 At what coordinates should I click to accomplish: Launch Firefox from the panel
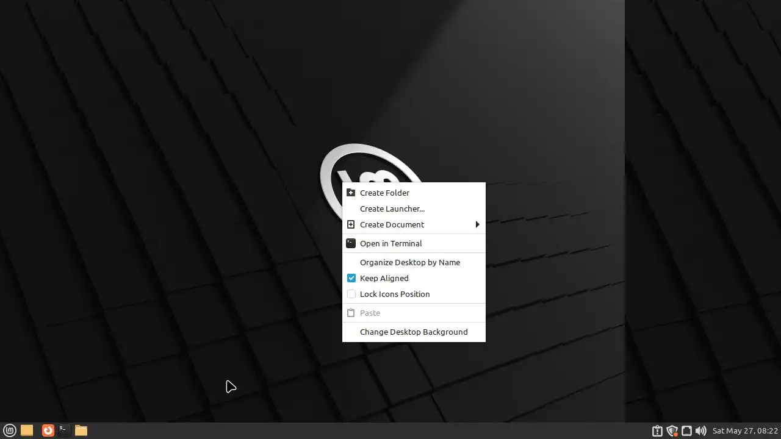[x=48, y=430]
